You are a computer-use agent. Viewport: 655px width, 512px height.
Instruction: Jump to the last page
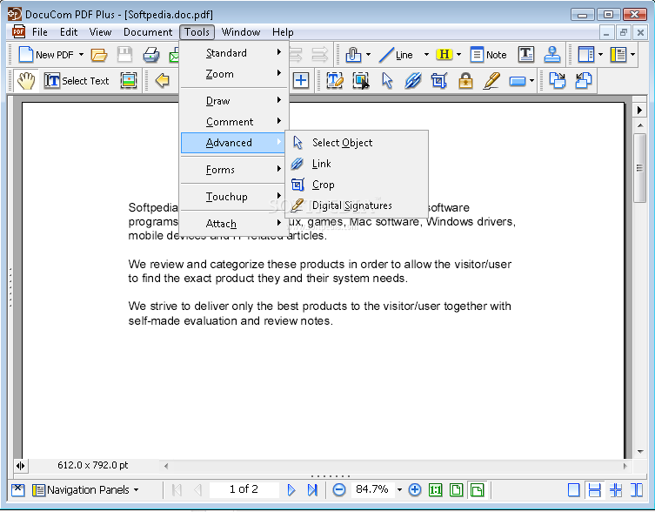point(312,490)
